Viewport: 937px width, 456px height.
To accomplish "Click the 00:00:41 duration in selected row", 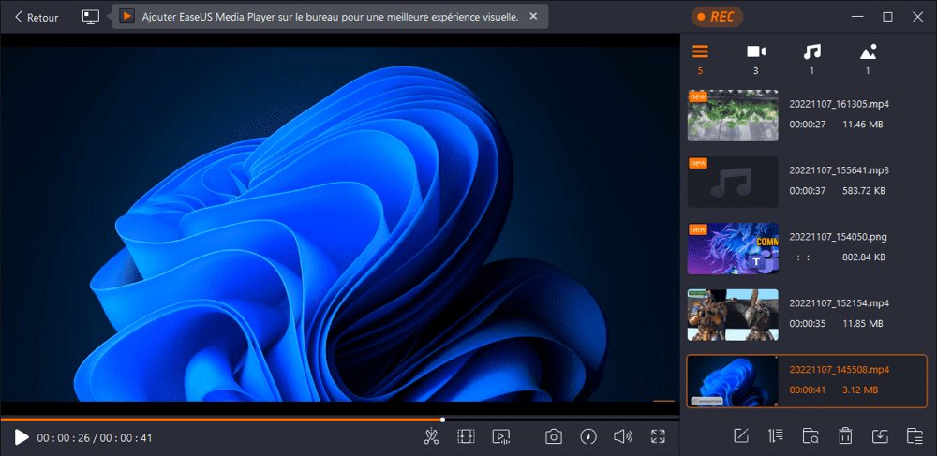I will point(807,390).
